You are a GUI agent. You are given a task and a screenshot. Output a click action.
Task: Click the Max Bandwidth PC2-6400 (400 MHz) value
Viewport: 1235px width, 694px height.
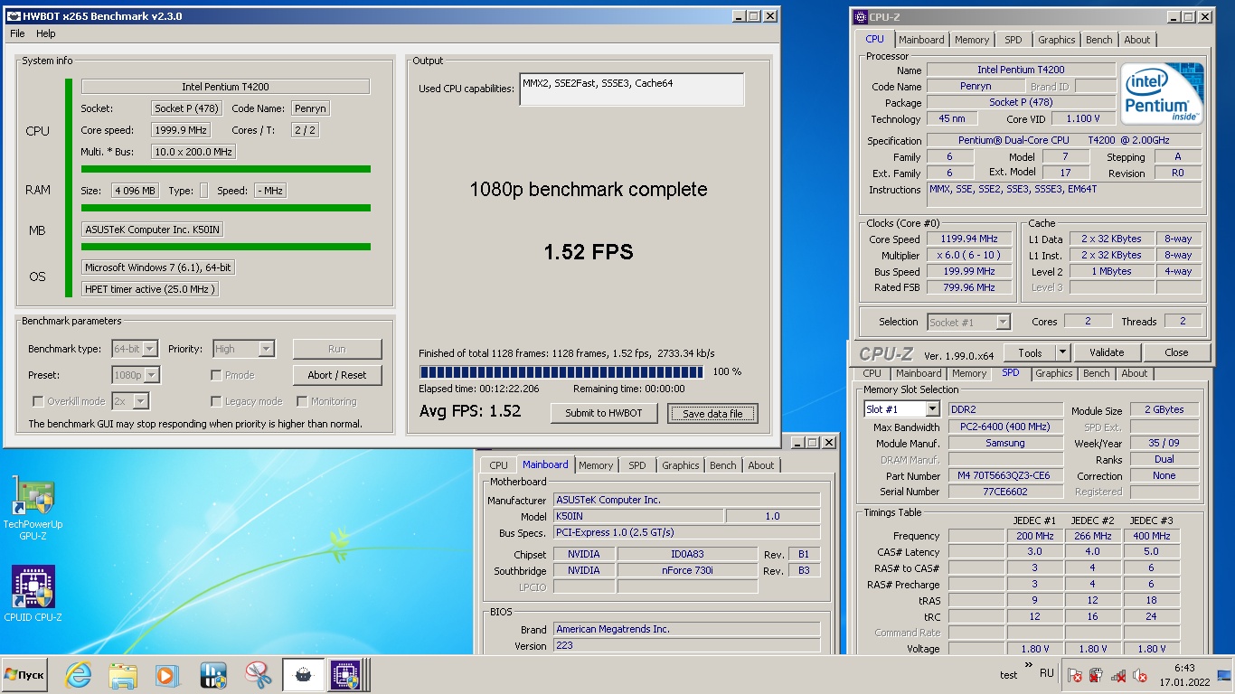(x=1005, y=427)
